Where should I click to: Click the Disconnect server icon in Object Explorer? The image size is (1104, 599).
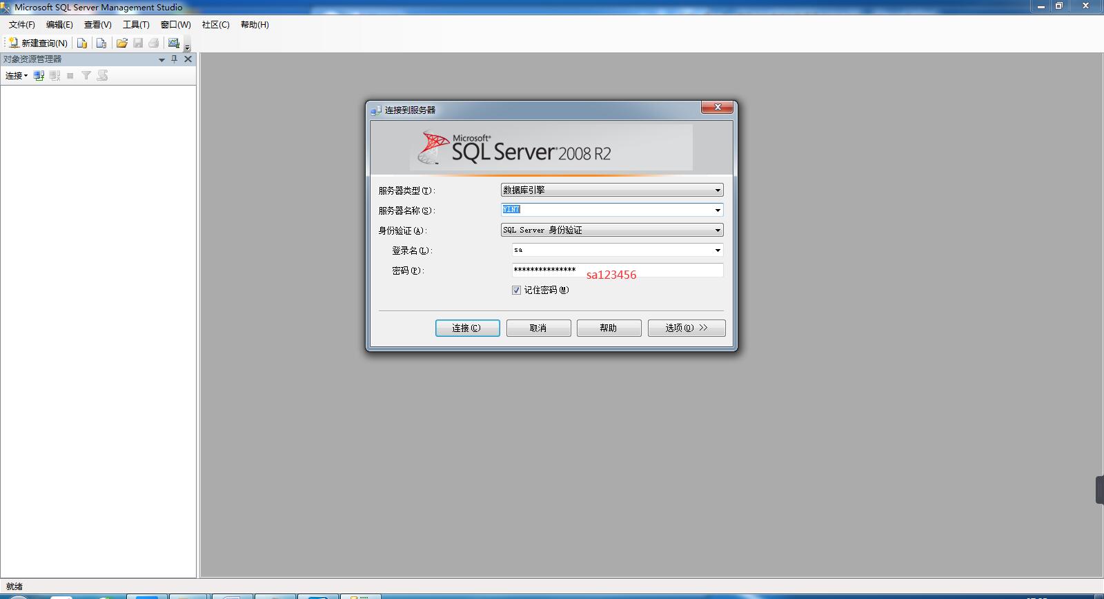click(55, 76)
